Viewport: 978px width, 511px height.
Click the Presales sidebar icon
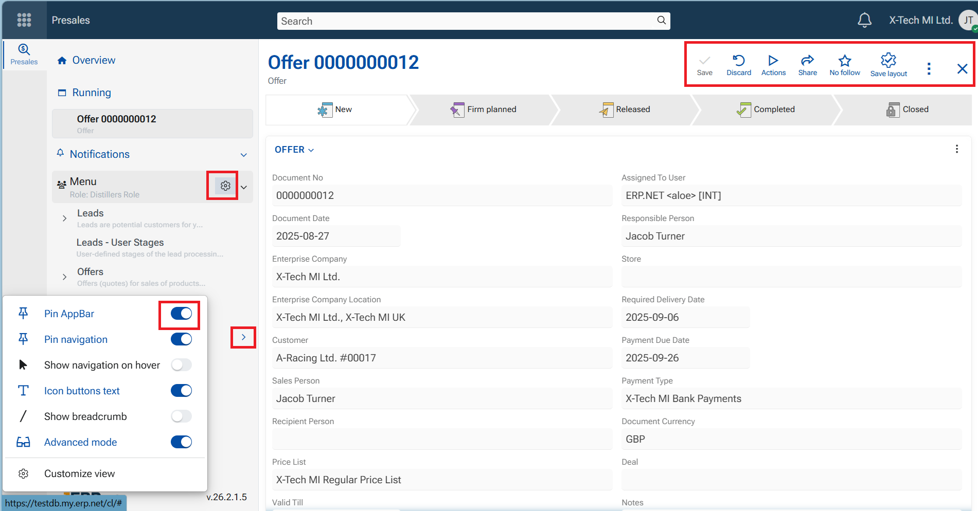[24, 54]
